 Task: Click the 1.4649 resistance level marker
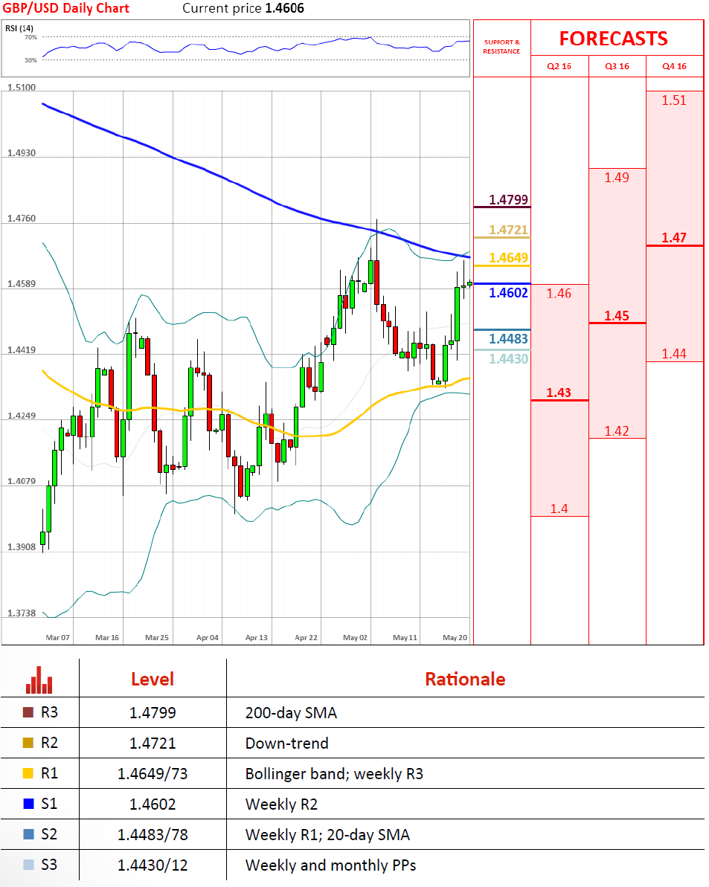click(x=508, y=258)
